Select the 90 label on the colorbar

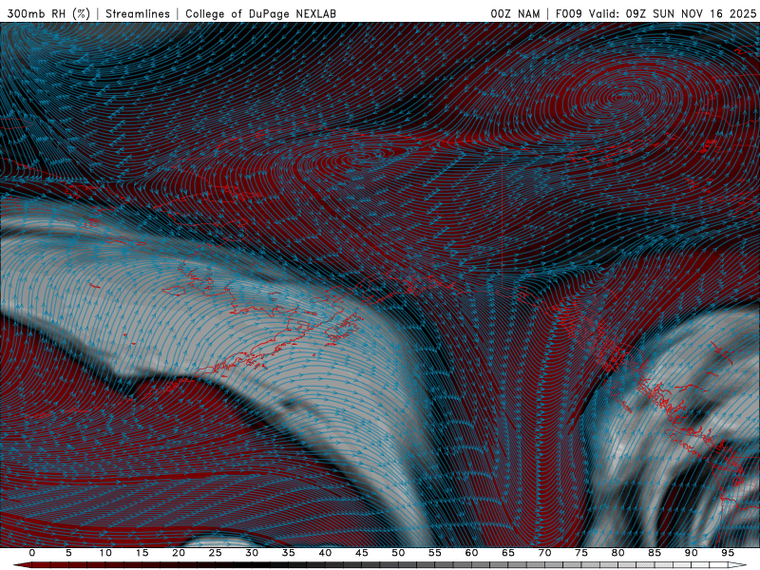[692, 553]
